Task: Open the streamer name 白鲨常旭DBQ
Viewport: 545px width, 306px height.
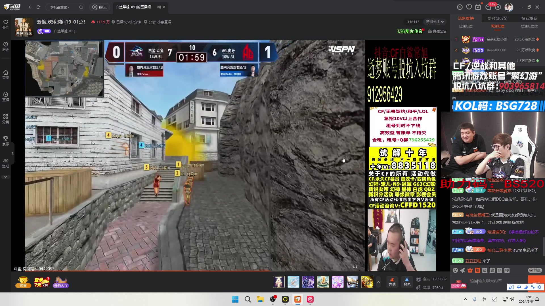Action: coord(65,31)
